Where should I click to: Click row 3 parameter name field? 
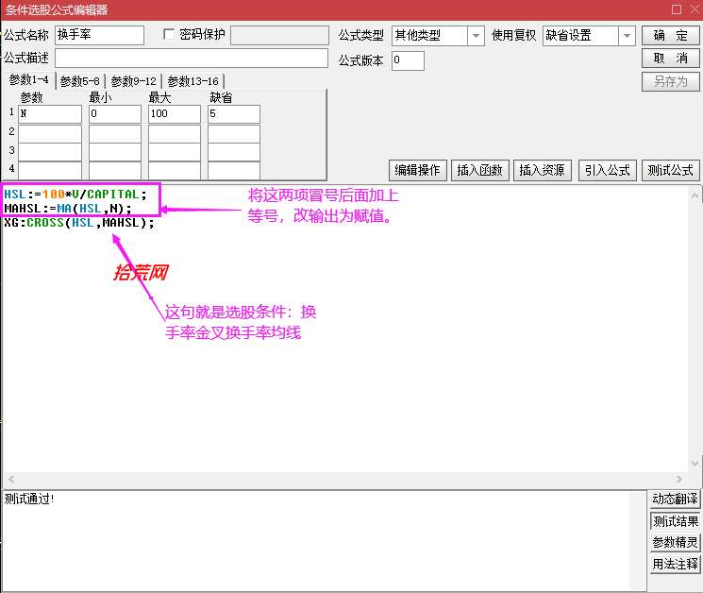coord(50,153)
